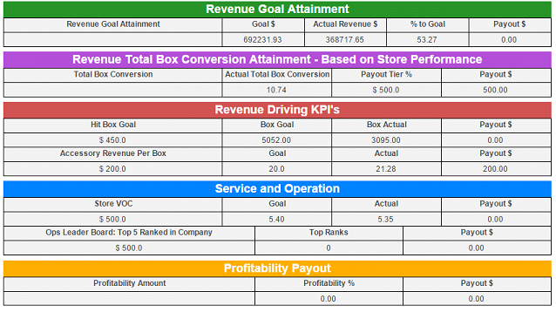
Task: Click the purple Total Box Conversion header banner
Action: point(277,59)
